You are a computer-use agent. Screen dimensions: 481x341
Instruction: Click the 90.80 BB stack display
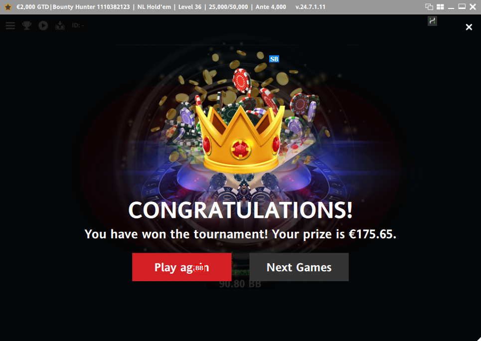[240, 284]
